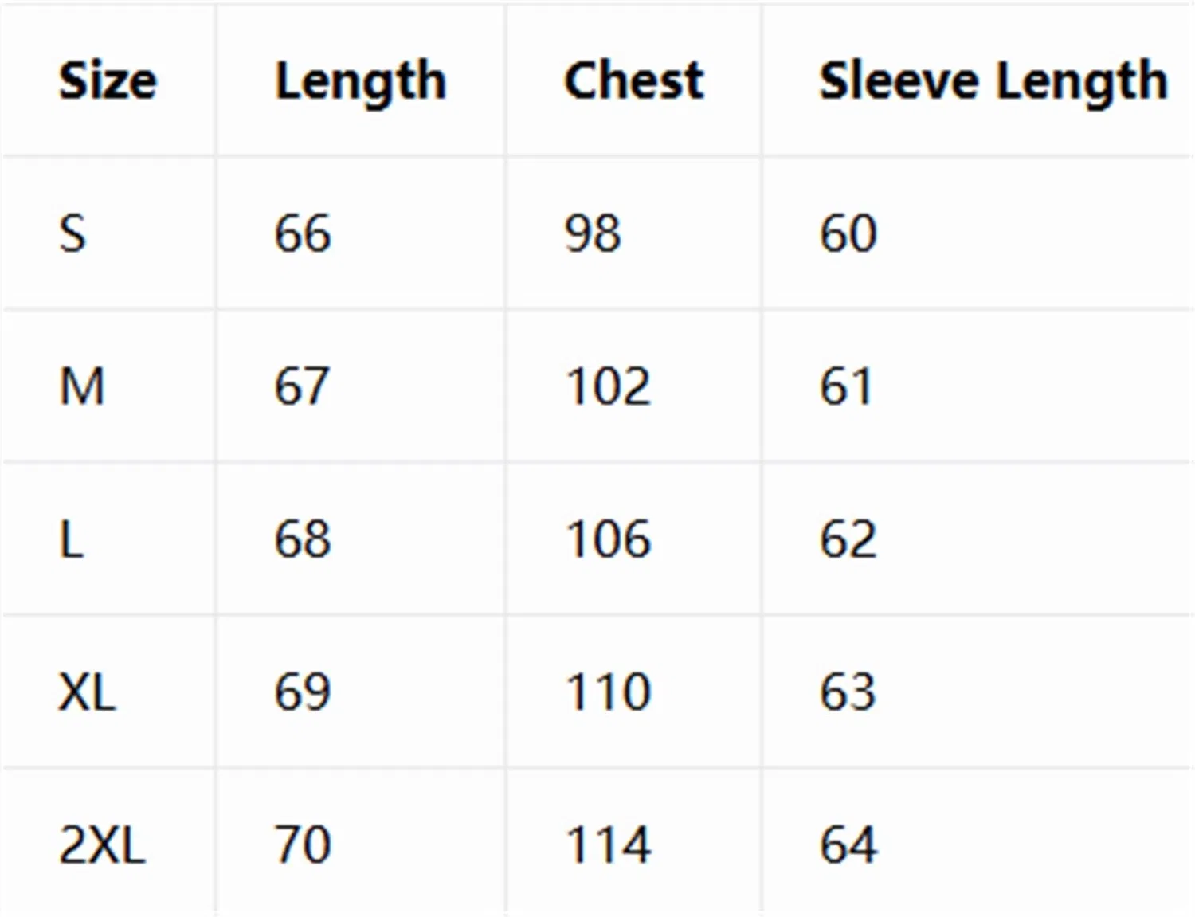The width and height of the screenshot is (1195, 917).
Task: Click length value 66 for size S
Action: click(303, 233)
